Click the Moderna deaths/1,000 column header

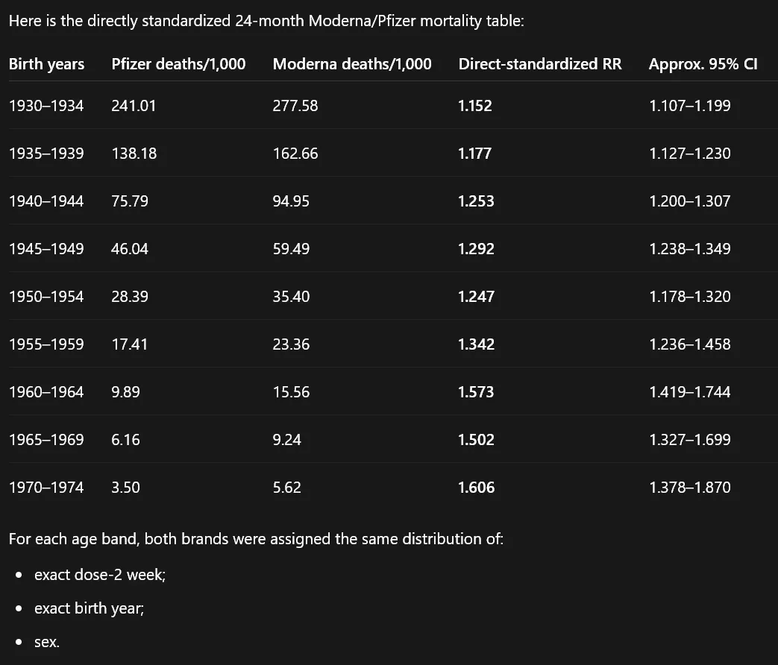pyautogui.click(x=352, y=64)
